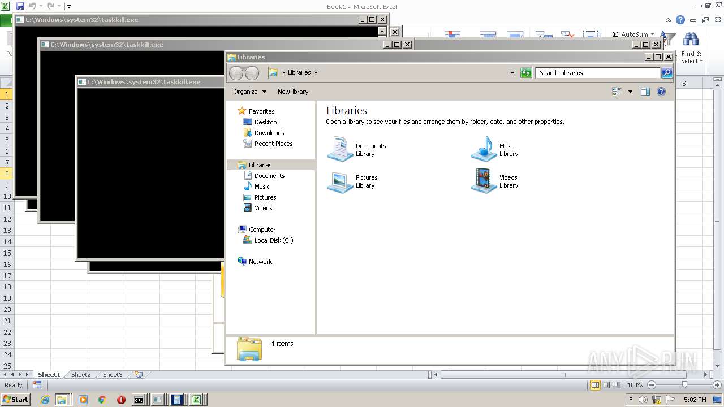Click Excel Help question mark icon

[680, 20]
